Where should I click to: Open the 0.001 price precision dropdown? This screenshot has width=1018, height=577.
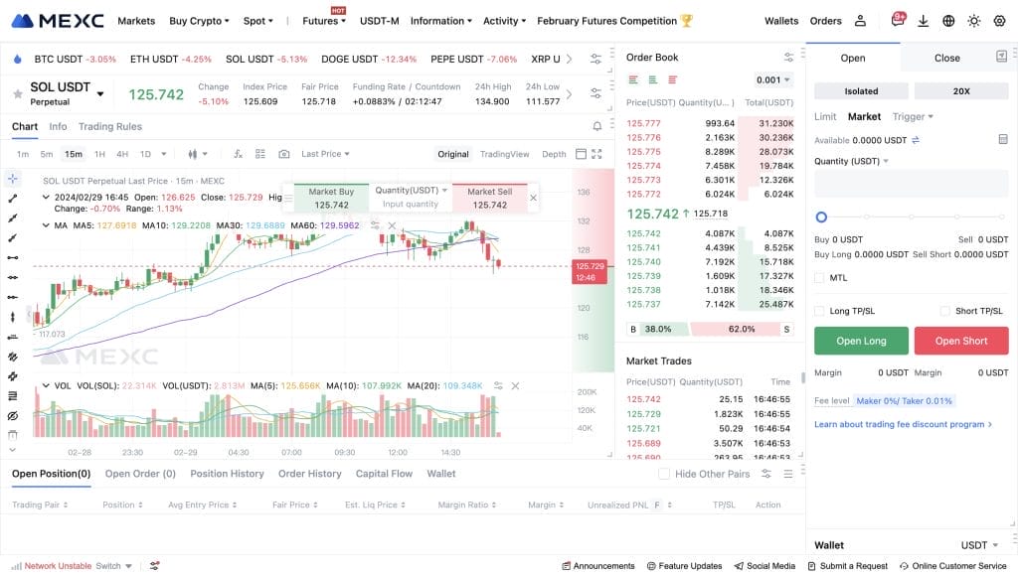[773, 80]
